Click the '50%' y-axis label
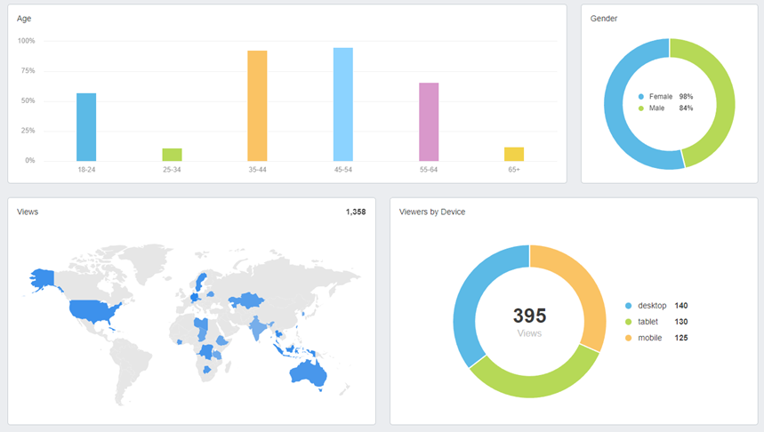The width and height of the screenshot is (764, 432). (28, 100)
